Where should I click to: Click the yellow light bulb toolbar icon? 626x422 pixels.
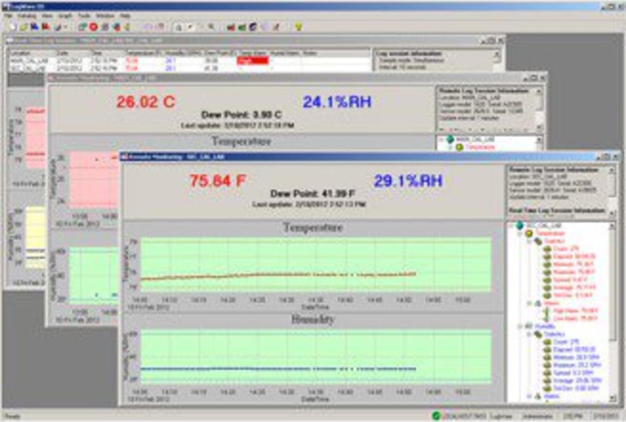[298, 27]
